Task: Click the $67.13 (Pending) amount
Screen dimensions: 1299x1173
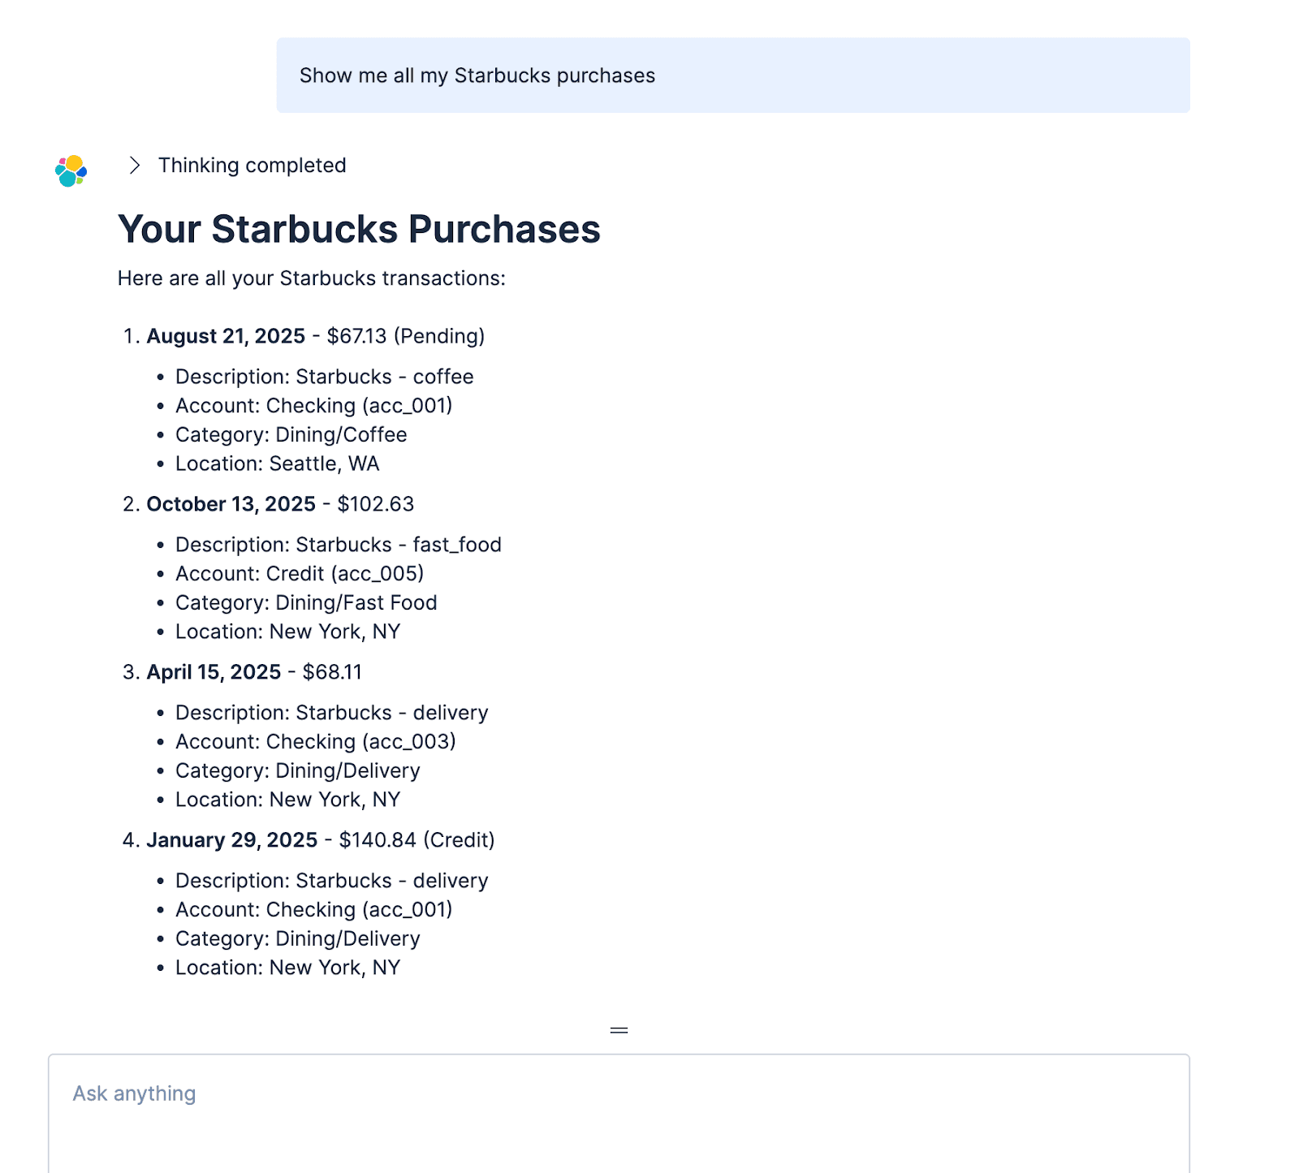Action: [405, 336]
